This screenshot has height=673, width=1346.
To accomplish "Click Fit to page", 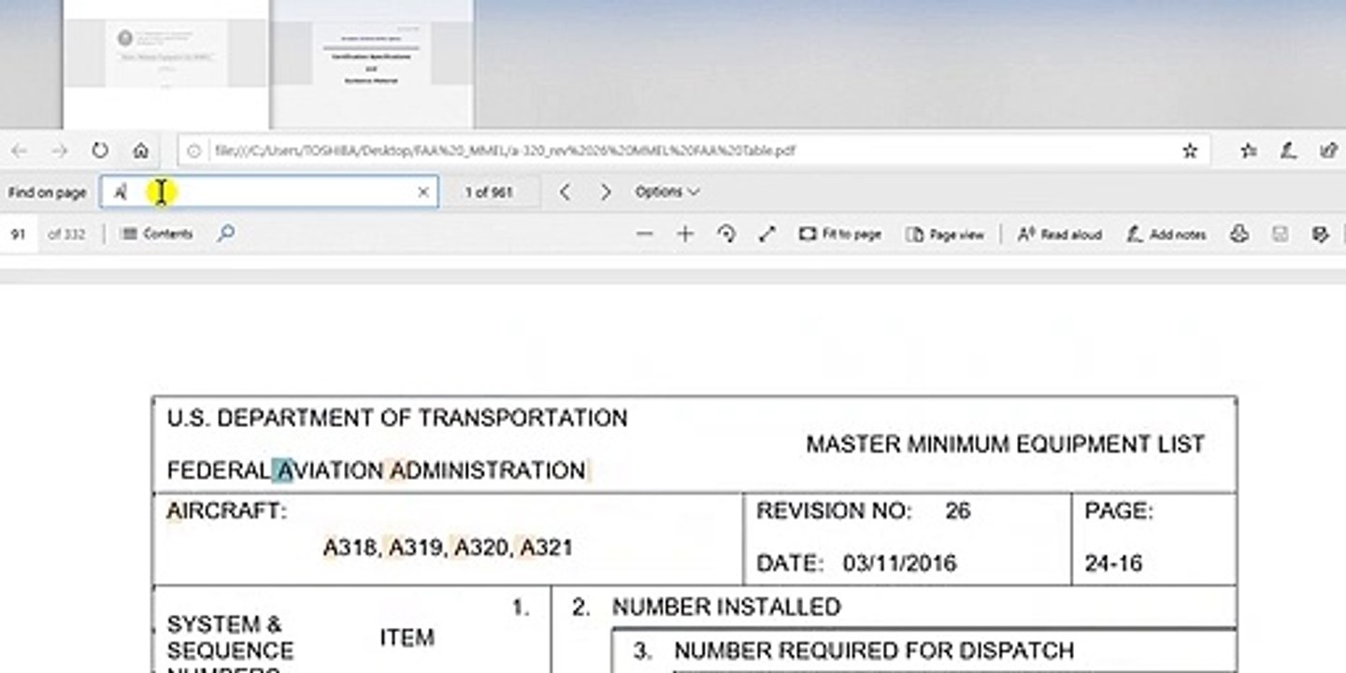I will coord(840,235).
